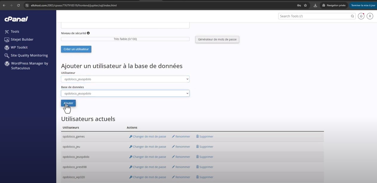
Task: Open Site Quality Monitoring
Action: click(x=29, y=56)
